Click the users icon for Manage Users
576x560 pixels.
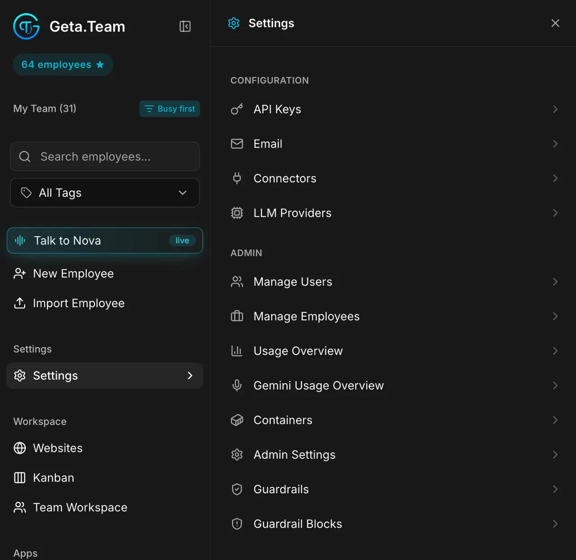click(237, 282)
